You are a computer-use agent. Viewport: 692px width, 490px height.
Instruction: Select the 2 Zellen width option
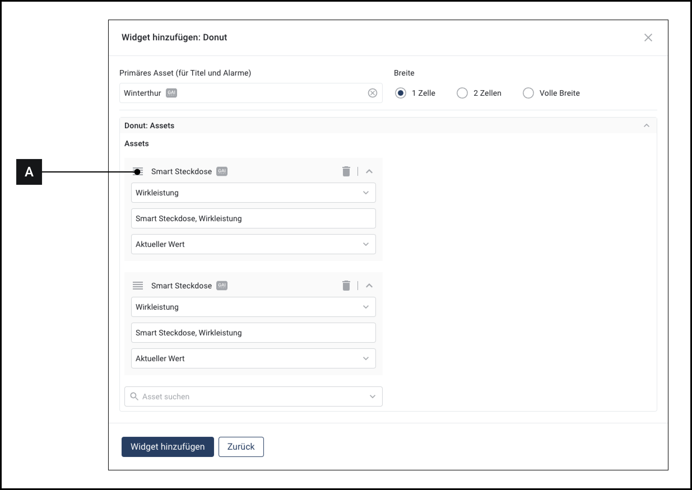pyautogui.click(x=462, y=93)
